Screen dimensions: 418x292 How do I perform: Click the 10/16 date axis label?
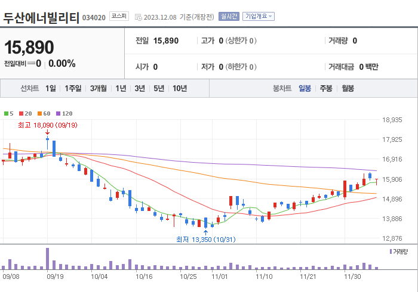click(144, 277)
